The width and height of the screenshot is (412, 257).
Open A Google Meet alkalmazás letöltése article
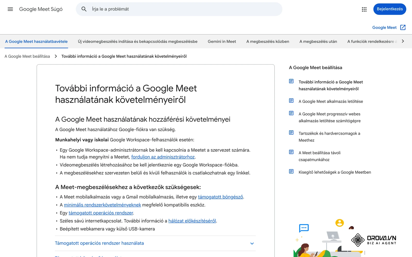click(x=331, y=102)
